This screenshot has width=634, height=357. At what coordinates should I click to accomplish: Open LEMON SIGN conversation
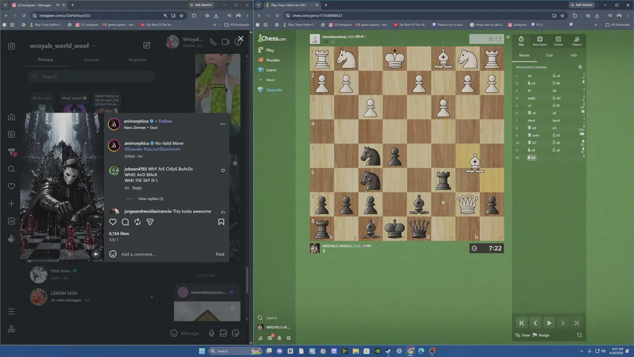[x=93, y=297]
